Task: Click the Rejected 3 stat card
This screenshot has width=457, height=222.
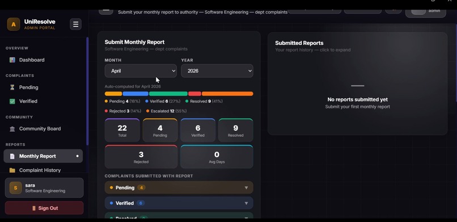Action: coord(141,157)
